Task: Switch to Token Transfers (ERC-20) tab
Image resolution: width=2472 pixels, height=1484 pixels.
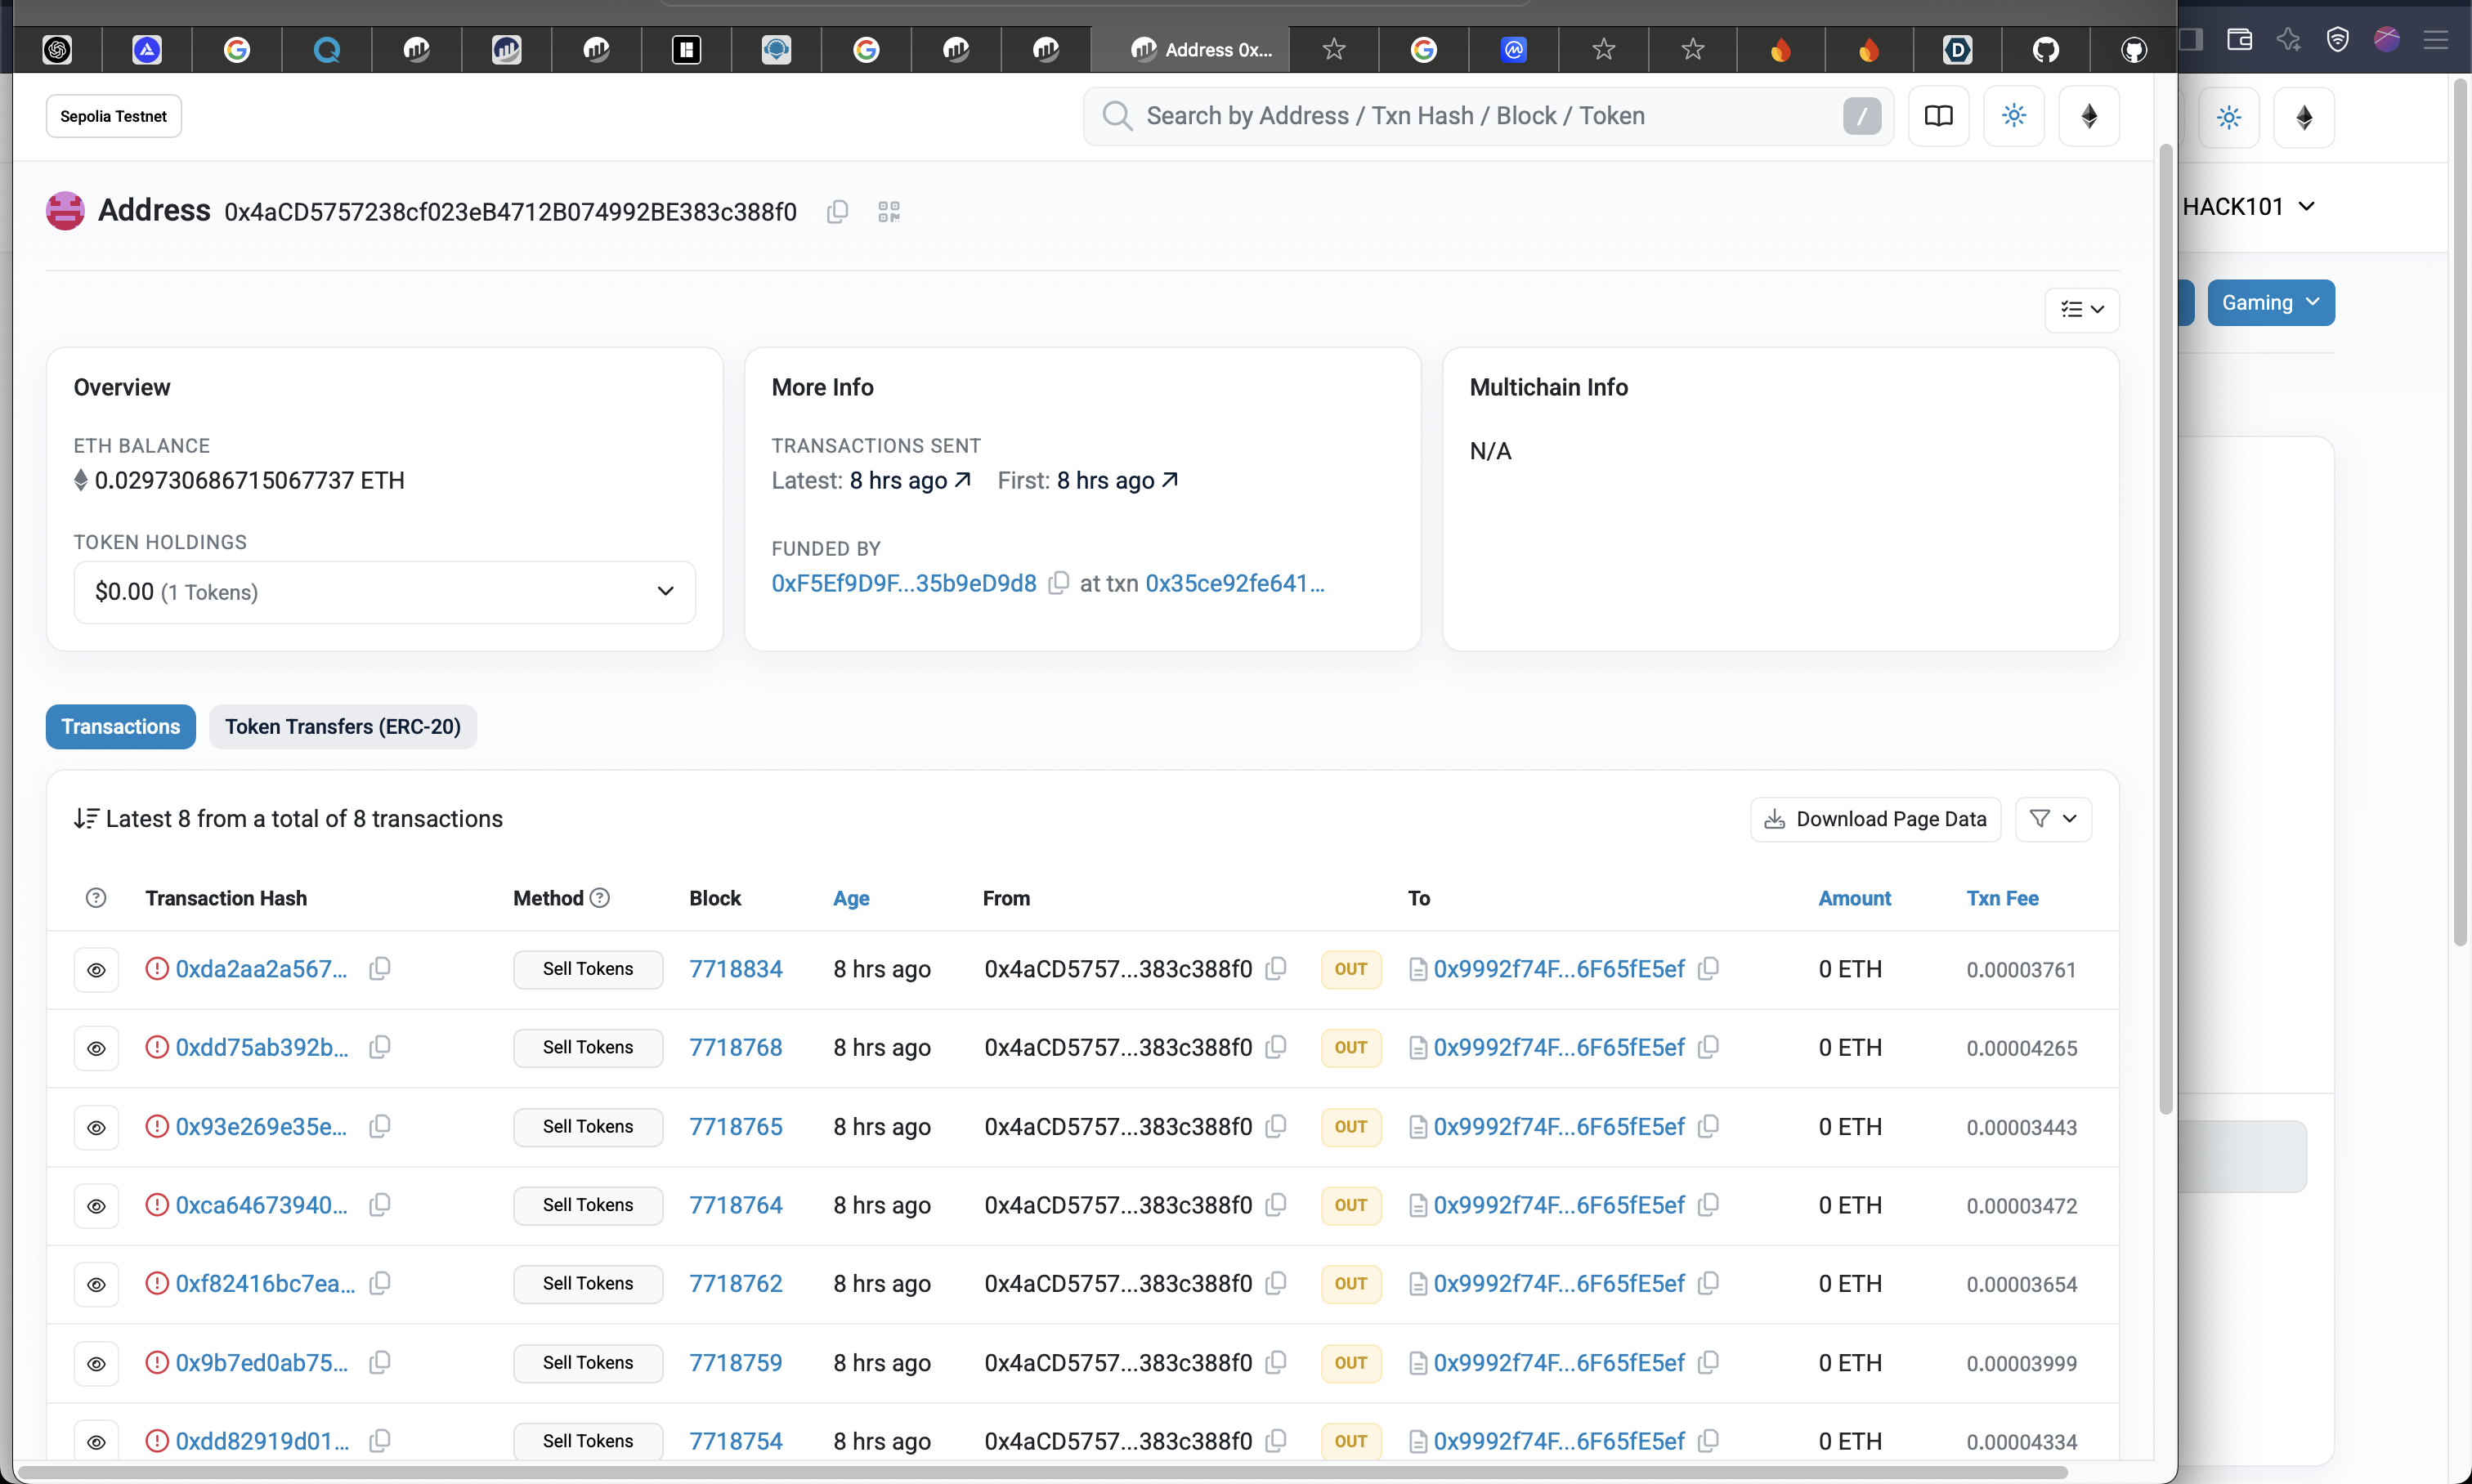Action: 343,727
